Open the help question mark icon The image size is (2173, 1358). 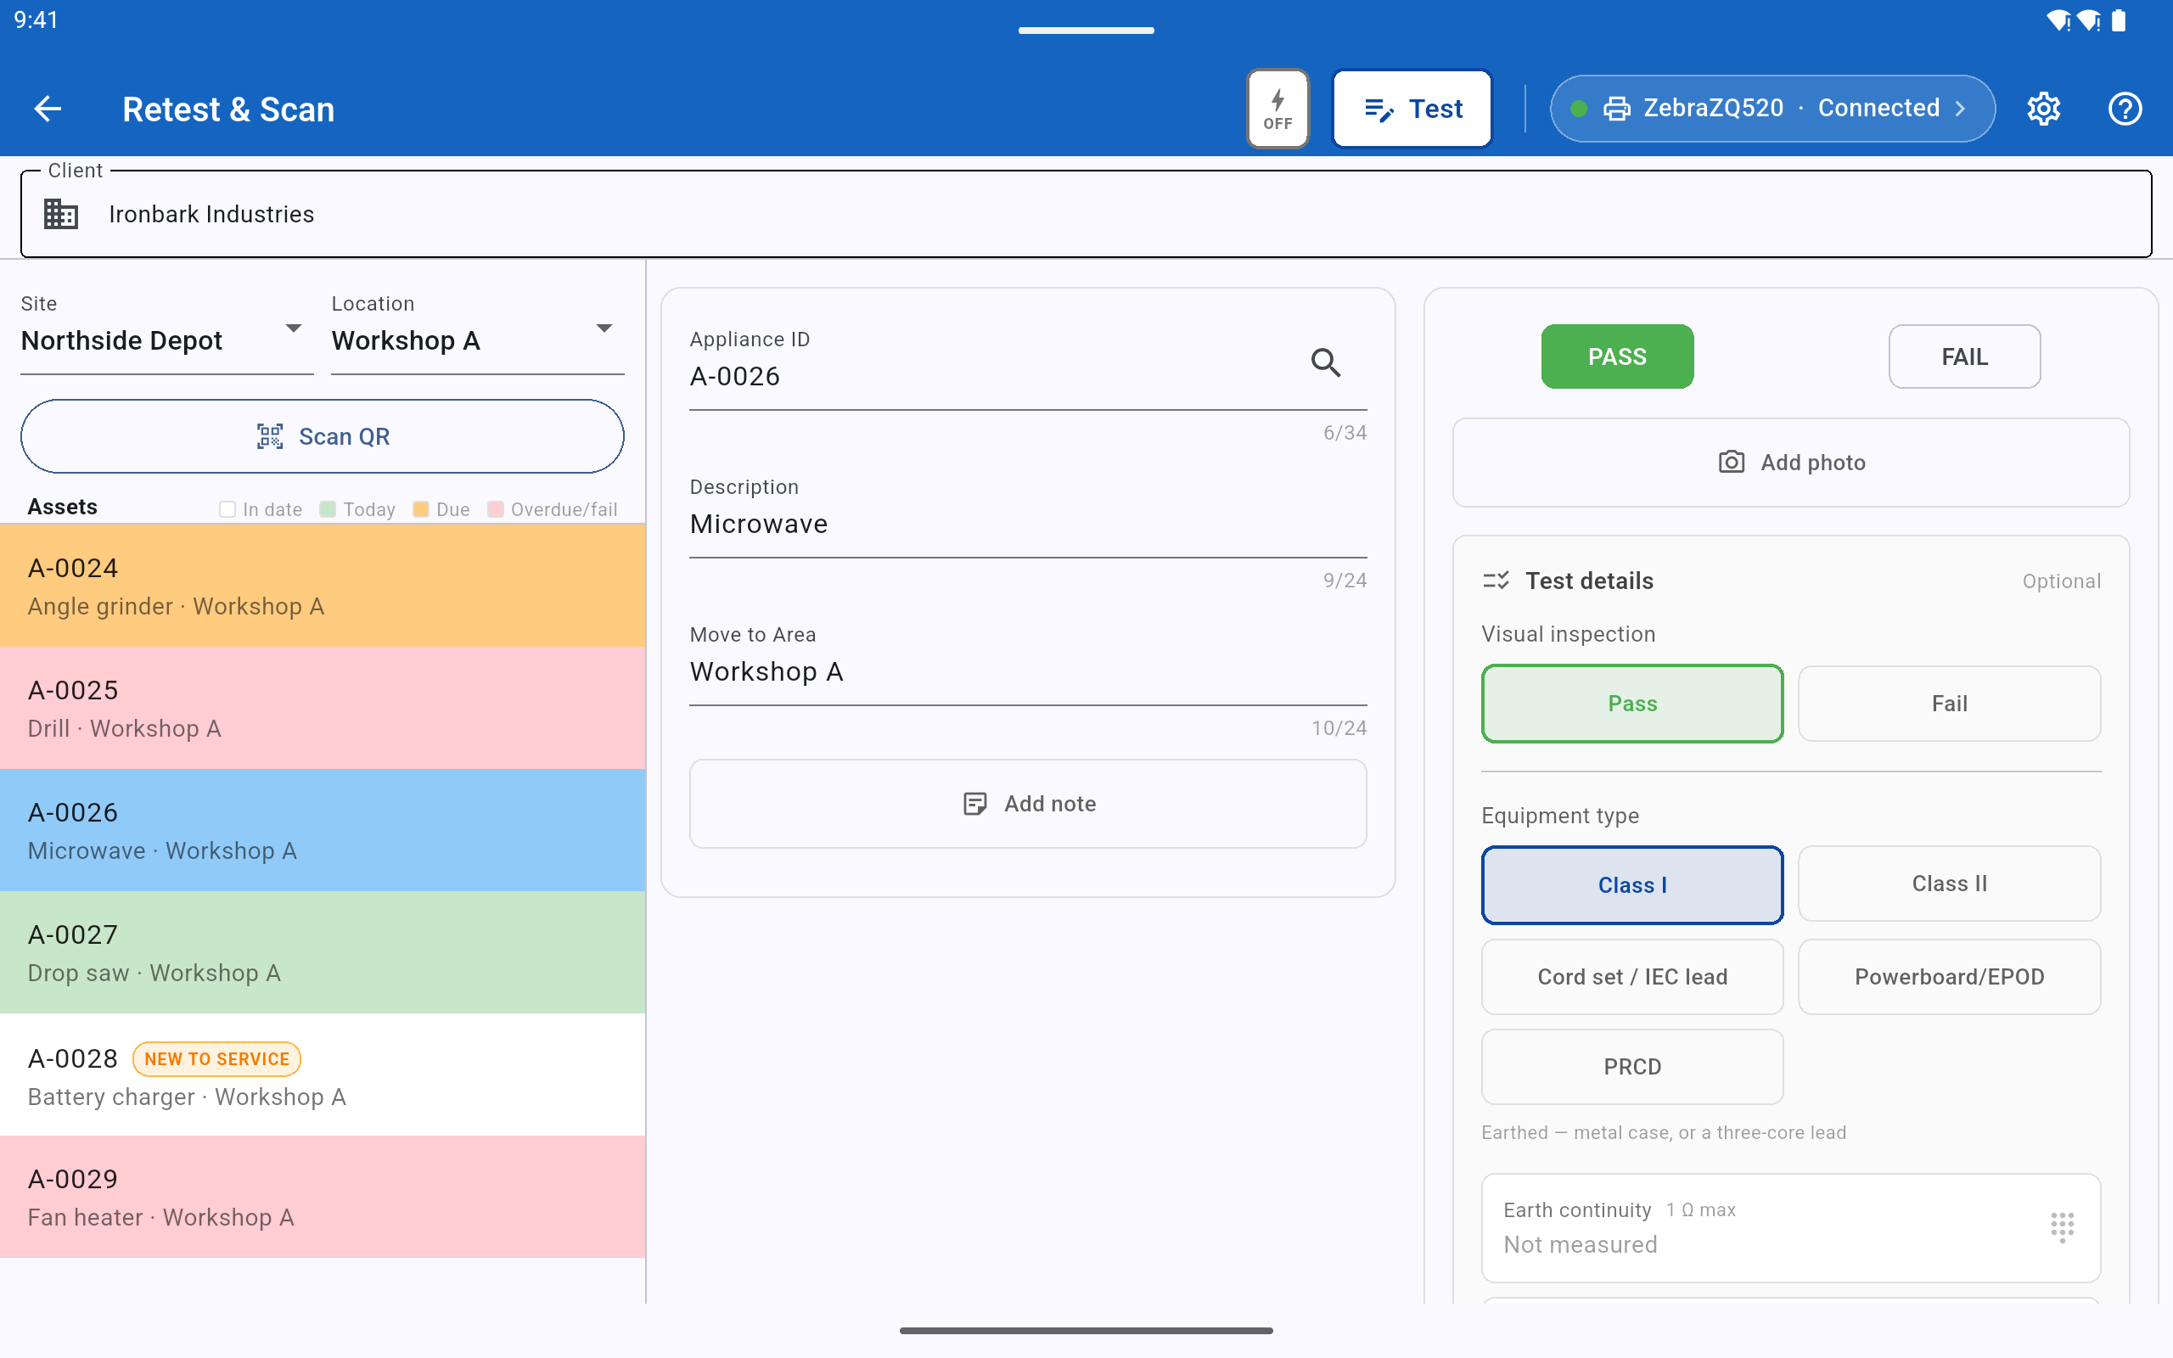click(2125, 109)
